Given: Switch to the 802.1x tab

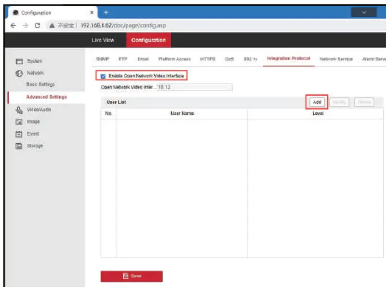Looking at the screenshot, I should (x=250, y=59).
